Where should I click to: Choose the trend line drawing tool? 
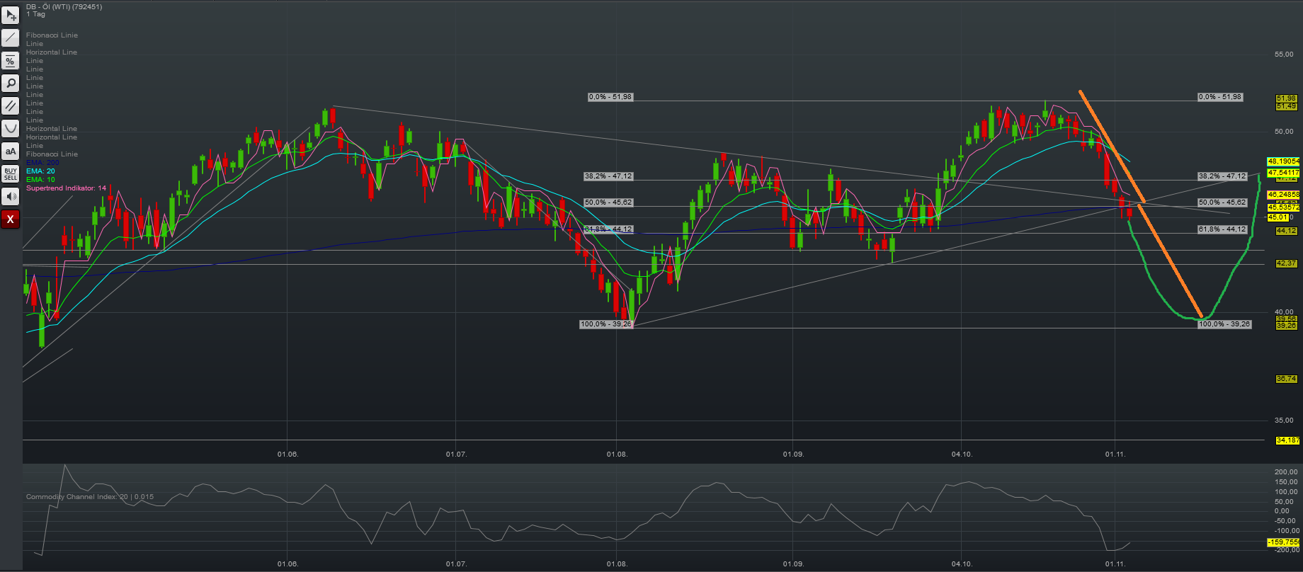pos(11,38)
